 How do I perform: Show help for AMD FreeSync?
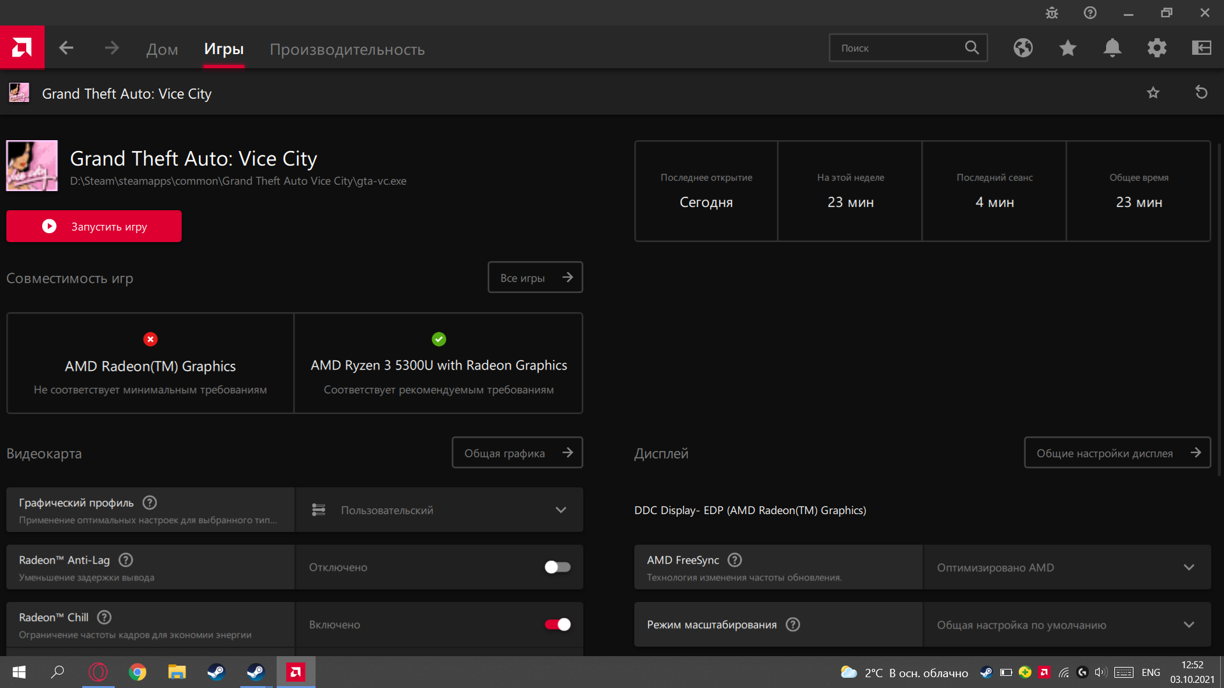point(735,560)
